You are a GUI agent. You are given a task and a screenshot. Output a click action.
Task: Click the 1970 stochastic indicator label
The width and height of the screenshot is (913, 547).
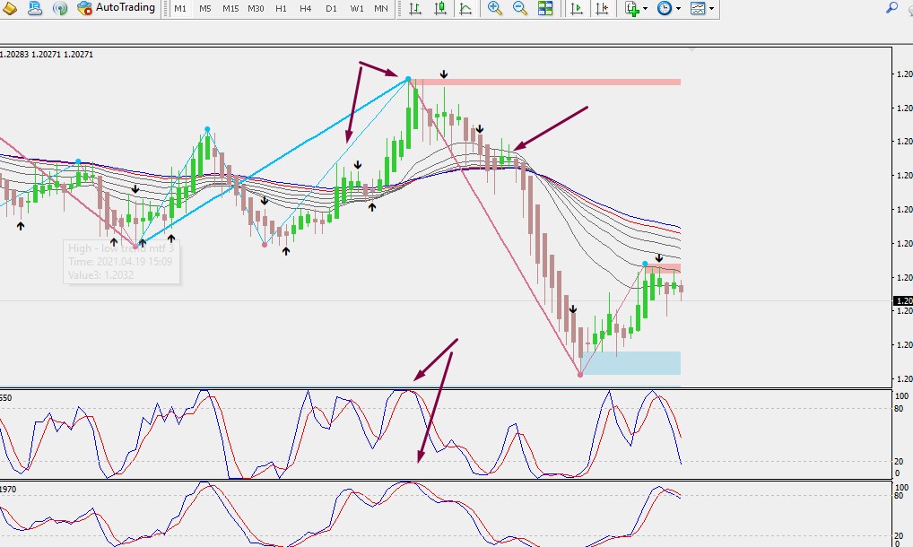(x=8, y=490)
